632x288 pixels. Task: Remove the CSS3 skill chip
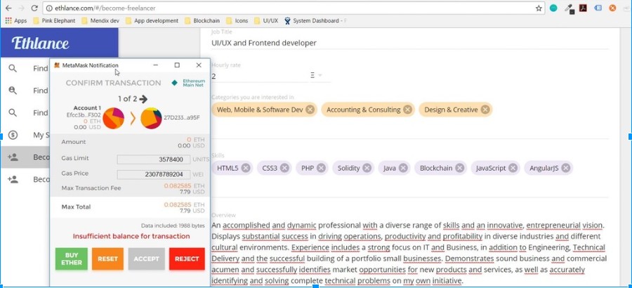coord(284,168)
